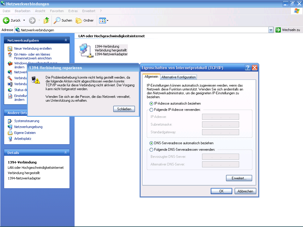Expand the address bar dropdown
Viewport: 303px width, 227px height.
point(271,30)
